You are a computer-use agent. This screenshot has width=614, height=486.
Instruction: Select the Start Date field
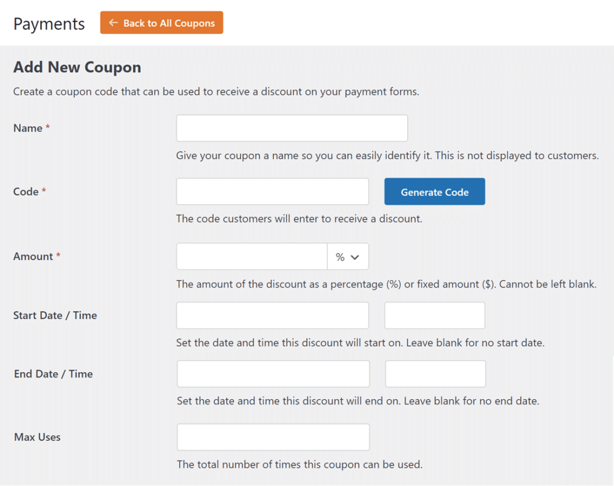[272, 315]
